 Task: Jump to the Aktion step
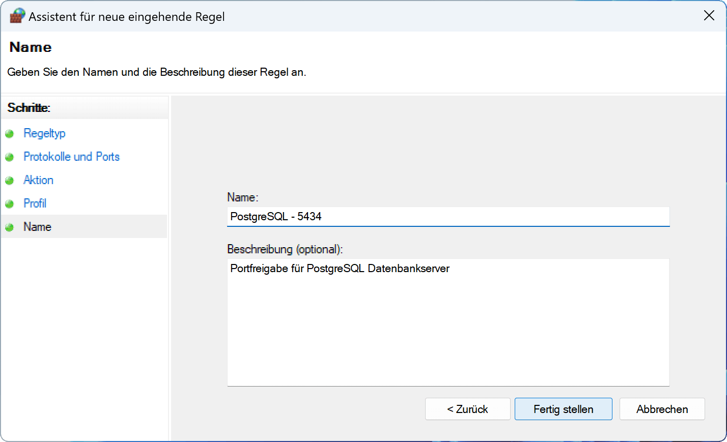coord(38,180)
